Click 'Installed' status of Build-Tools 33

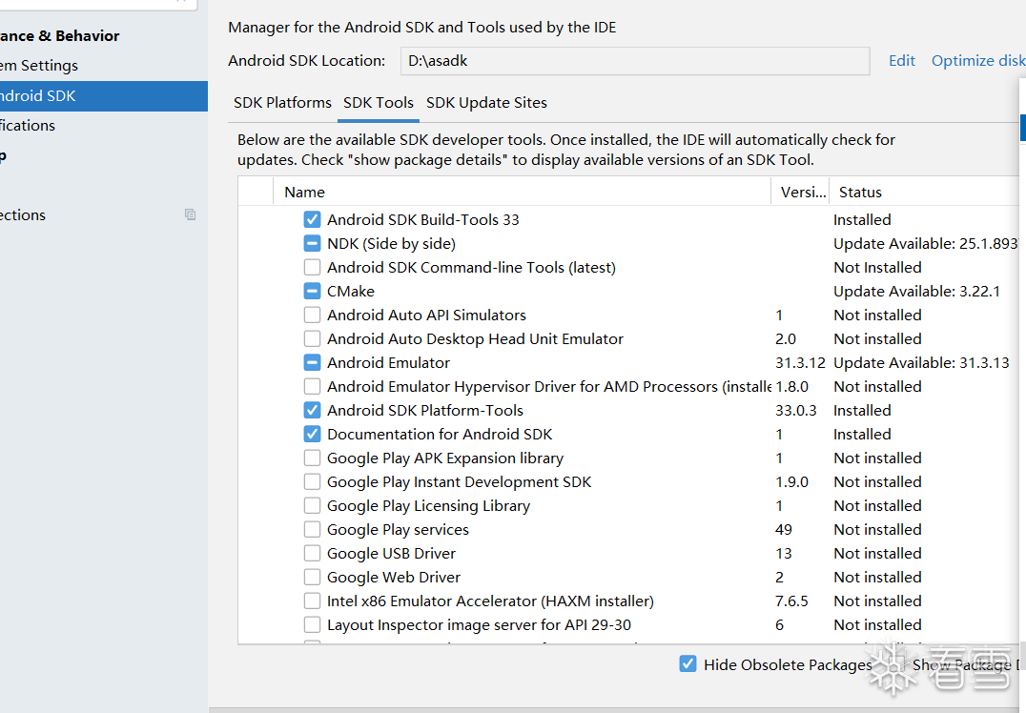(x=862, y=220)
